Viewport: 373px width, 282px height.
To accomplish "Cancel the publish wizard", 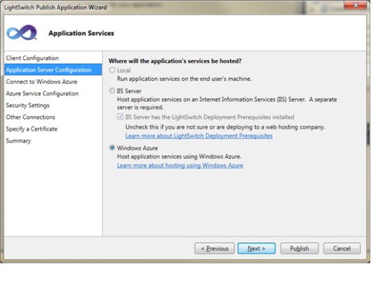I will [342, 249].
